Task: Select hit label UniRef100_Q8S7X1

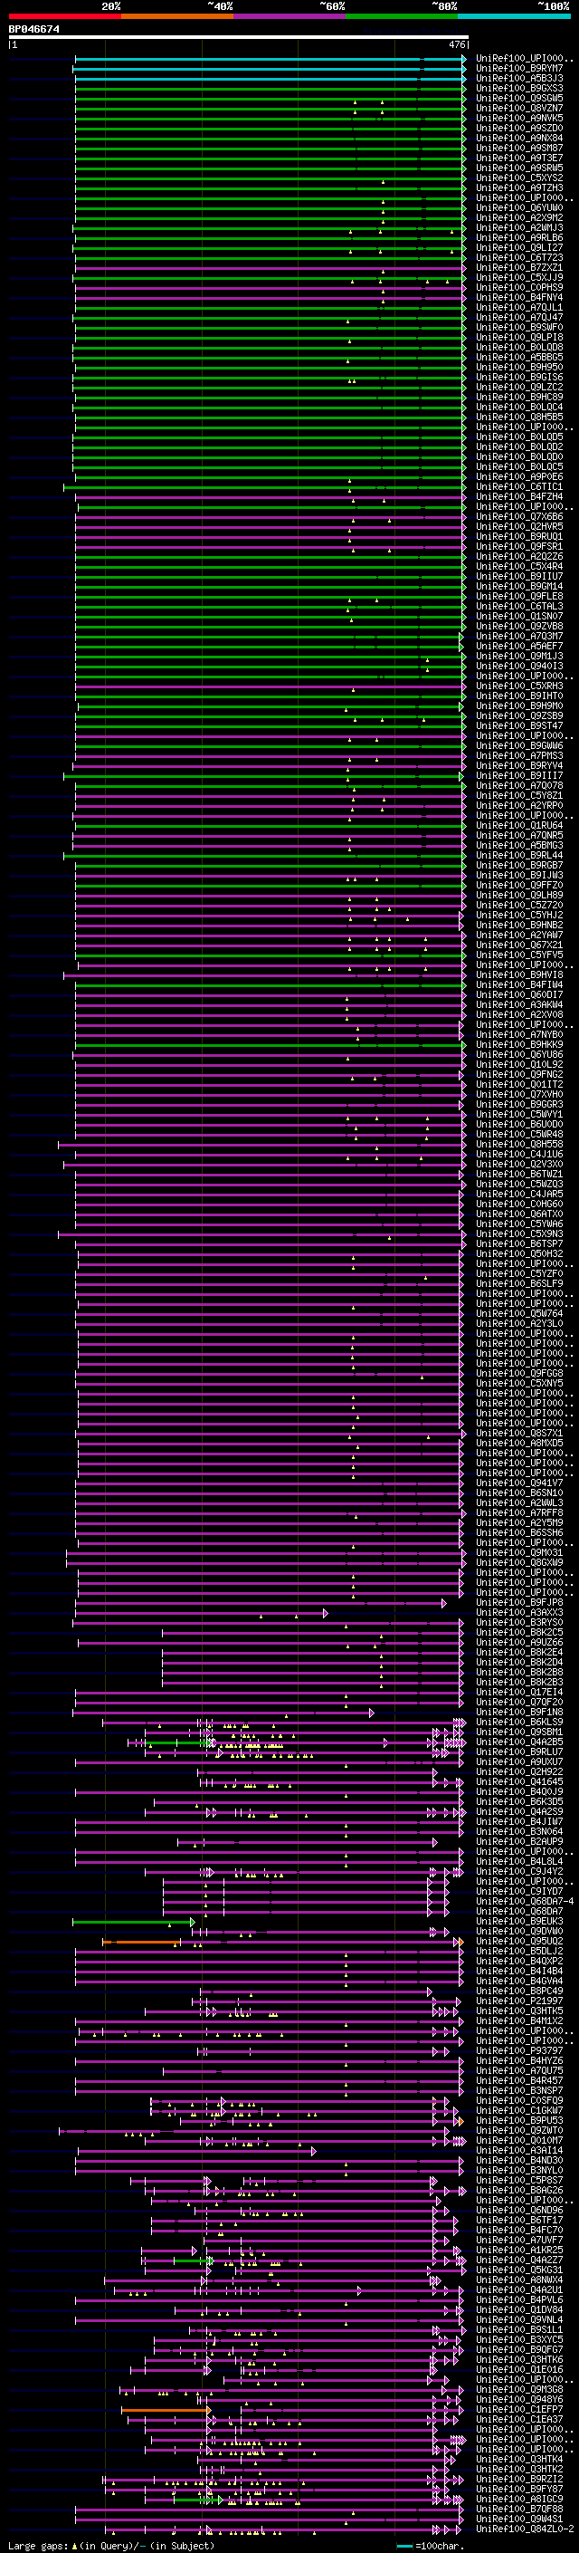Action: (519, 1433)
